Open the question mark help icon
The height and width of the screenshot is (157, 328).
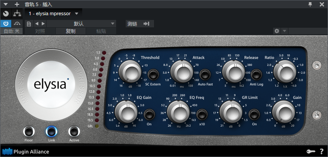click(x=322, y=152)
